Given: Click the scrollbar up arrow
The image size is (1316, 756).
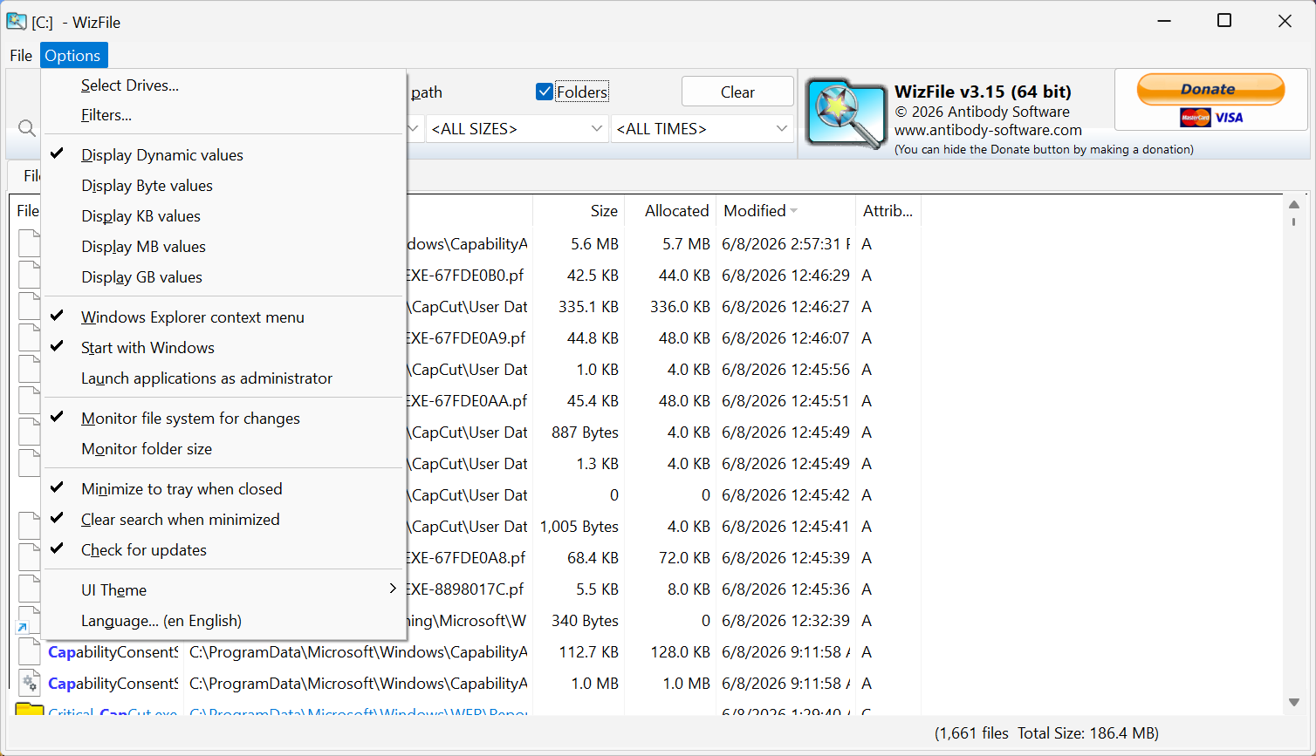Looking at the screenshot, I should (x=1294, y=205).
